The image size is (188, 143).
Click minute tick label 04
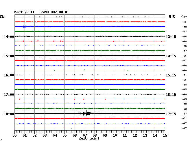point(55,135)
